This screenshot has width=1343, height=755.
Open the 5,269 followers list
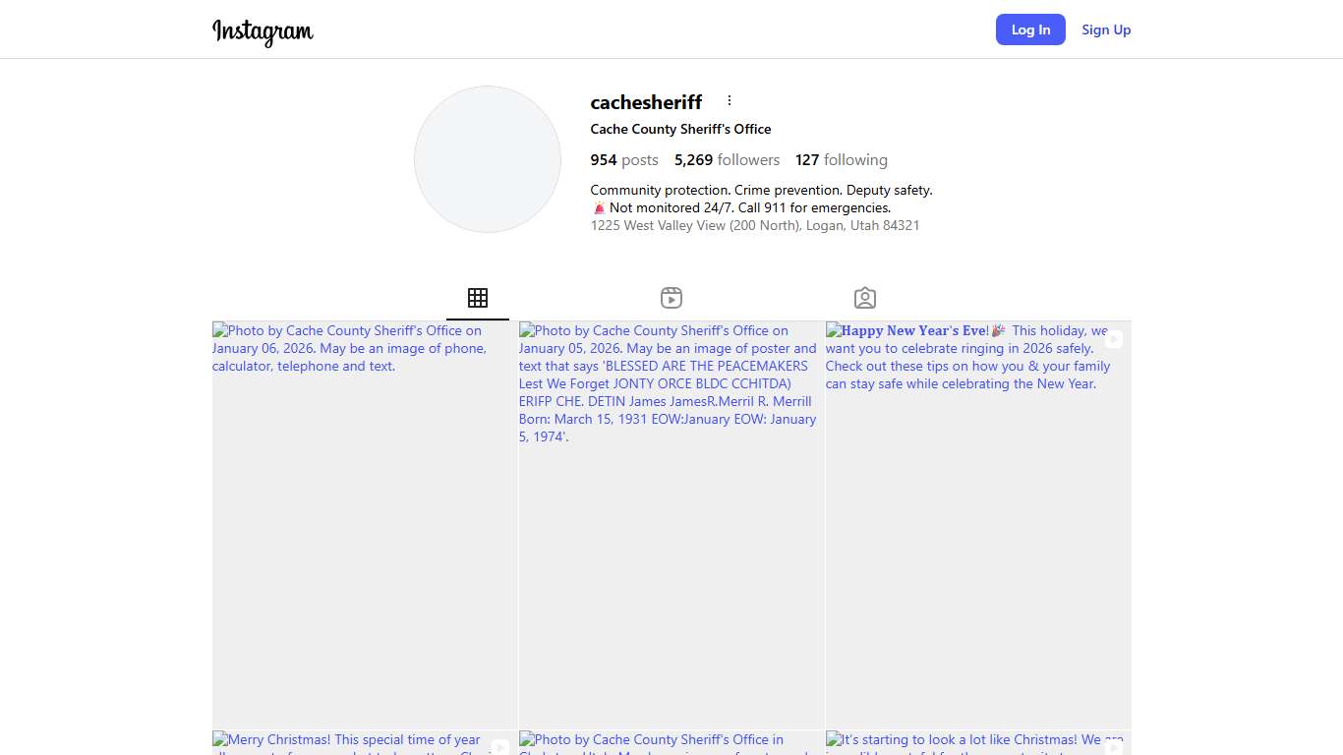pyautogui.click(x=727, y=160)
